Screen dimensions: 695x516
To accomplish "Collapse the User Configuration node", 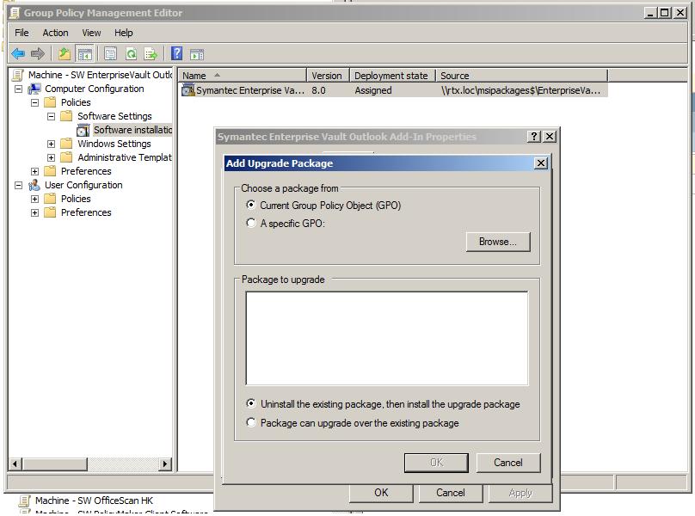I will click(19, 185).
